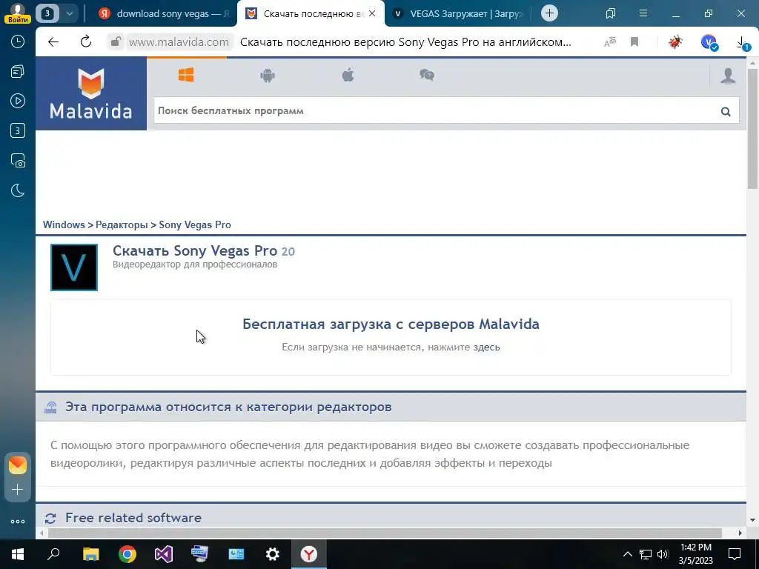The height and width of the screenshot is (569, 759).
Task: Click the Vegas Pro V logo thumbnail
Action: 74,267
